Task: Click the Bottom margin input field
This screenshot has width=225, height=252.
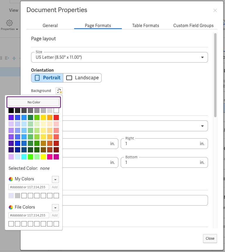Action: [x=164, y=162]
